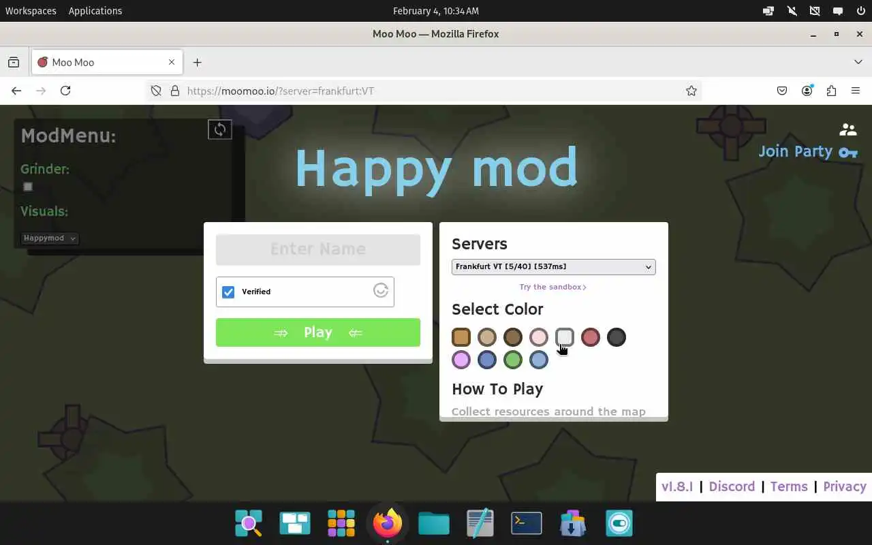Image resolution: width=872 pixels, height=545 pixels.
Task: Open the Terms link
Action: [x=789, y=486]
